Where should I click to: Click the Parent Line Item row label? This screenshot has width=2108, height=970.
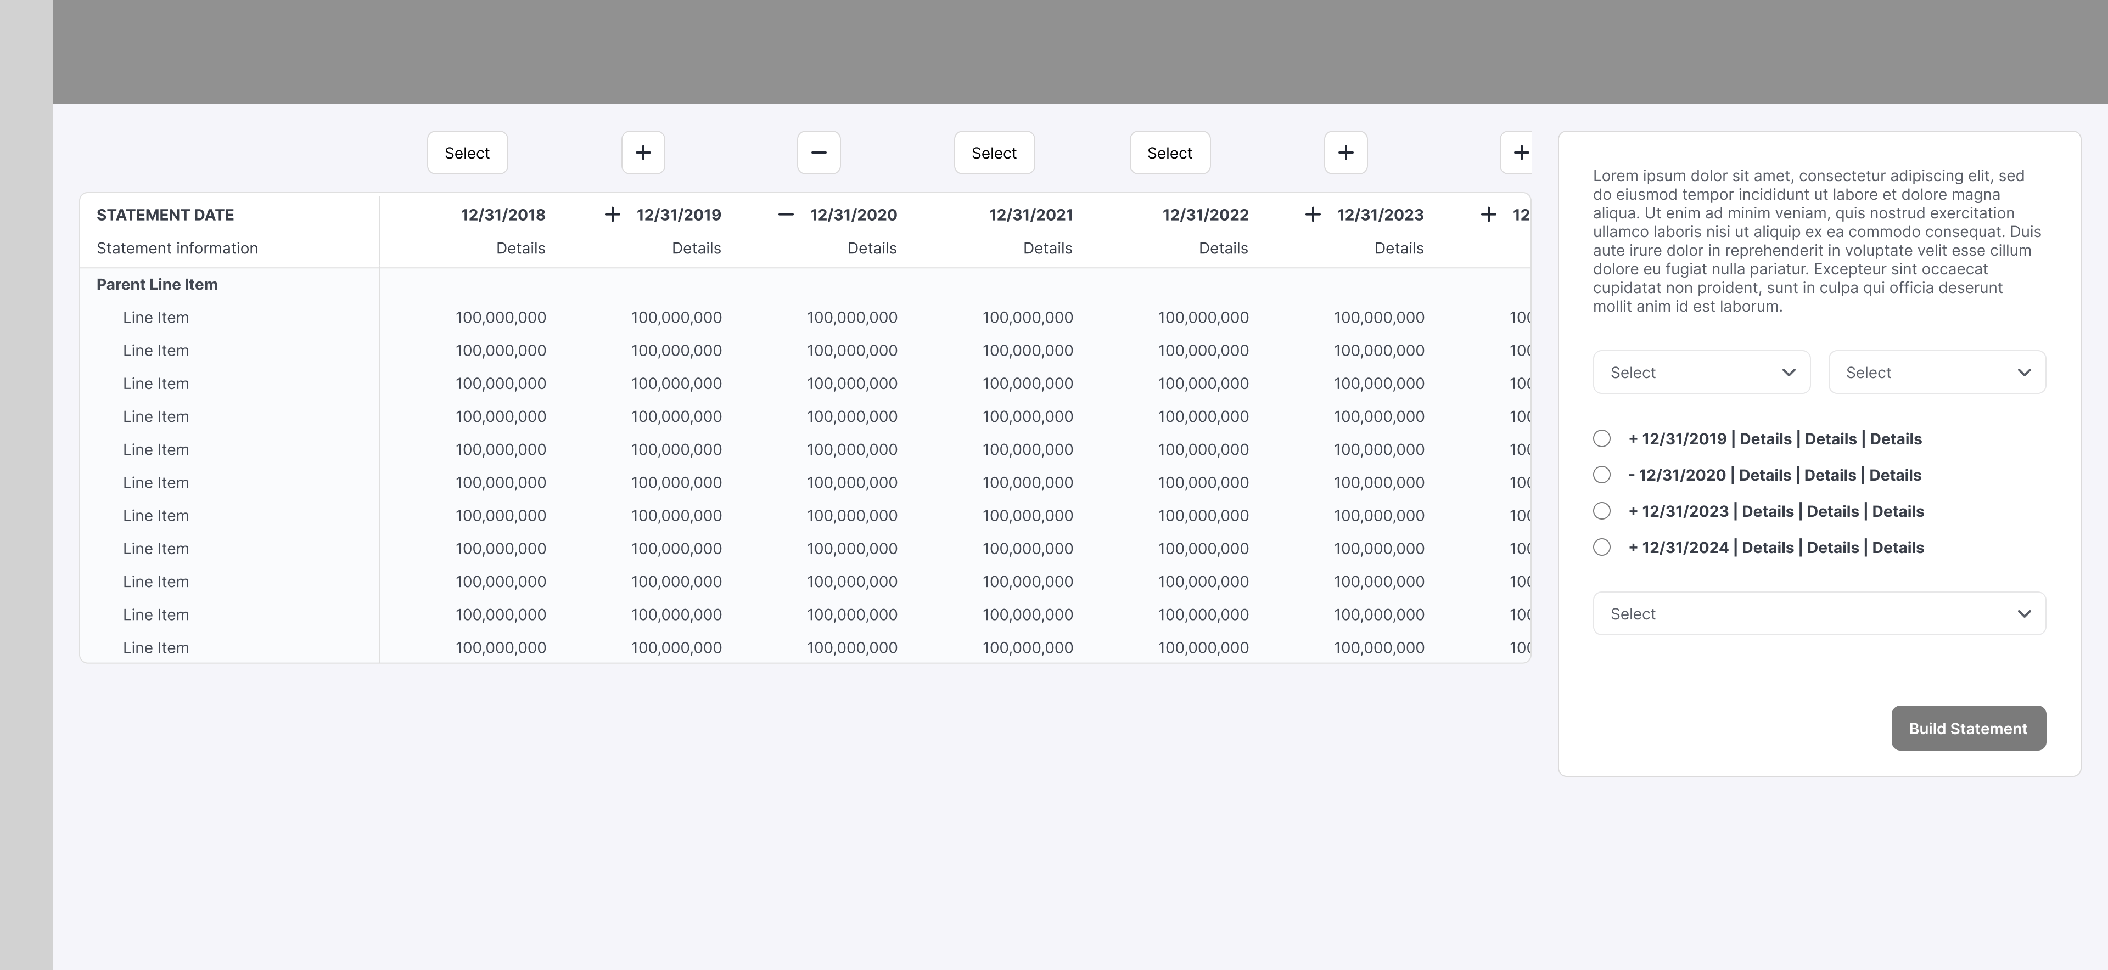(157, 285)
